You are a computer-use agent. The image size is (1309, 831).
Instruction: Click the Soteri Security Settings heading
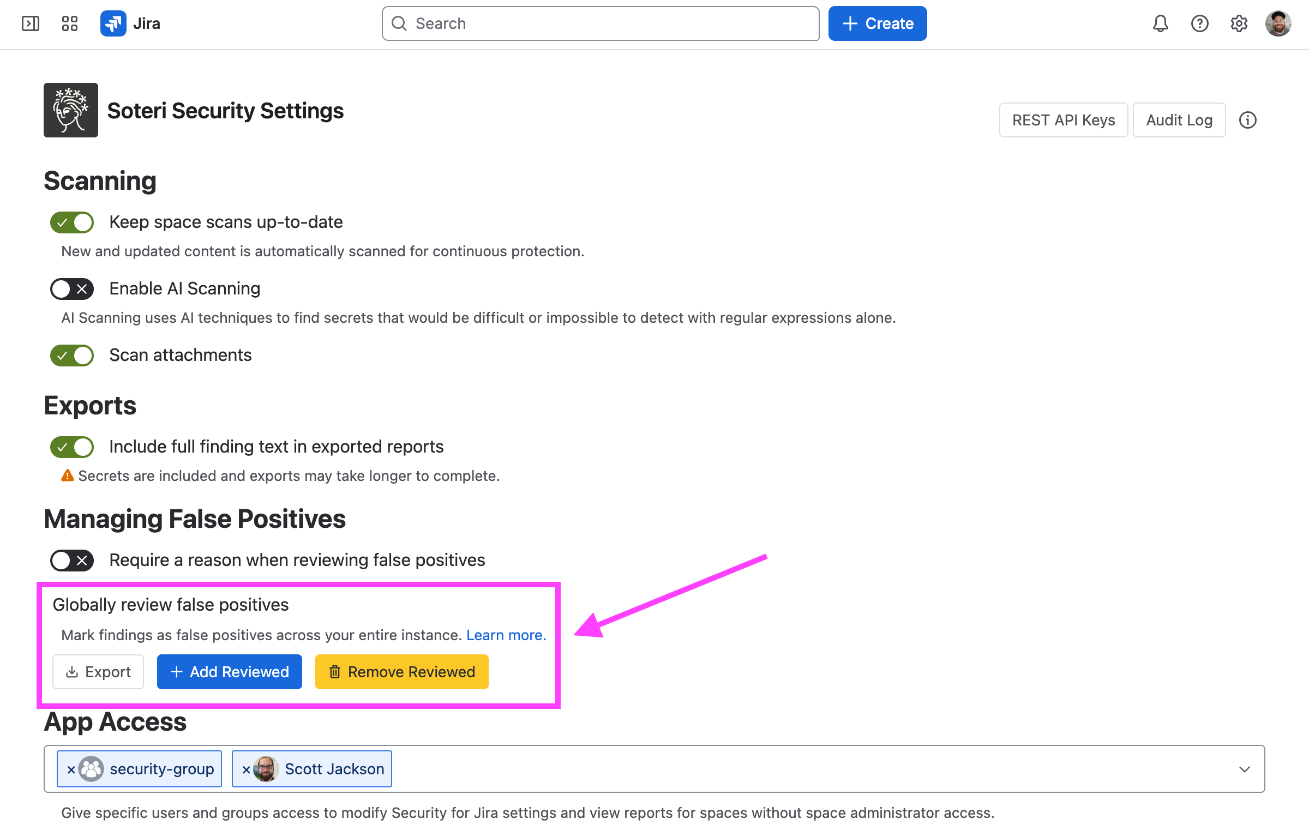click(225, 111)
